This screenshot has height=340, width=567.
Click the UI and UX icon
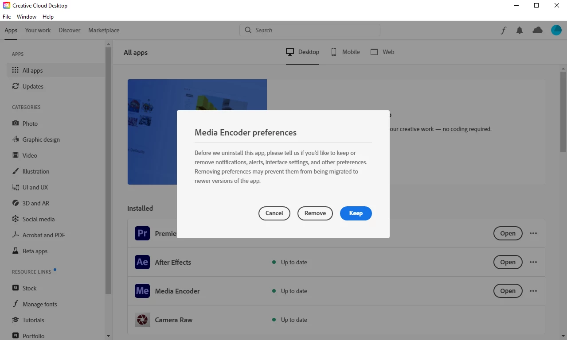coord(16,187)
